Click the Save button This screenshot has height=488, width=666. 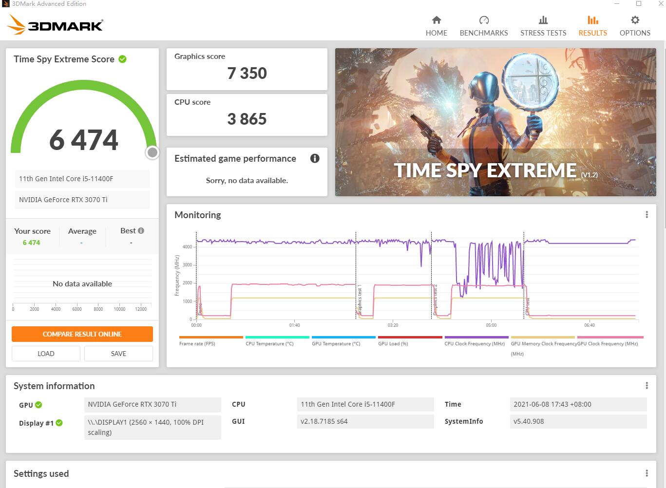coord(118,354)
